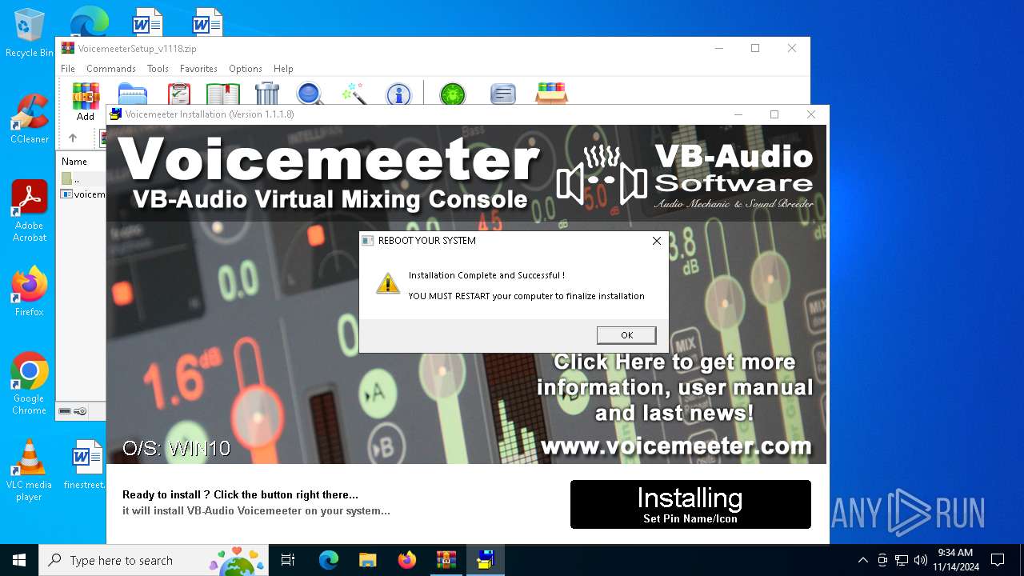Click WinRAR Info icon

(x=398, y=94)
